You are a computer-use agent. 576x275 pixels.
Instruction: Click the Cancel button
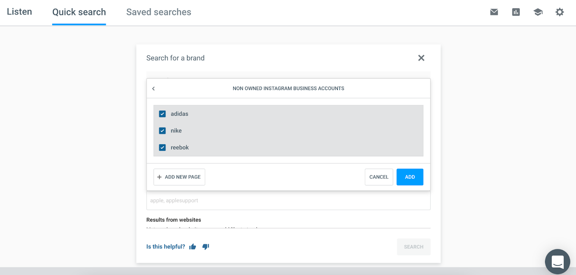click(x=379, y=177)
